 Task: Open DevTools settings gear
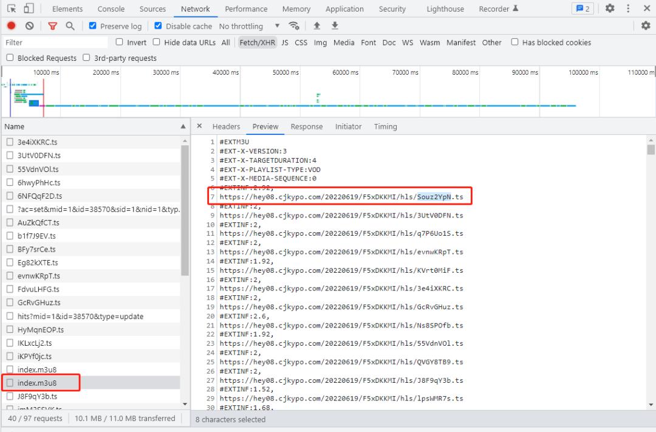tap(610, 9)
